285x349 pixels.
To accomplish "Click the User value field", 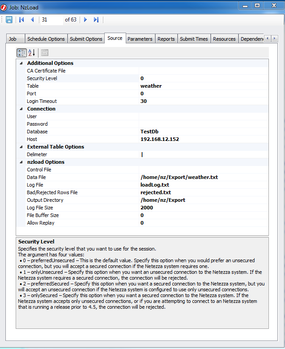I will 204,116.
